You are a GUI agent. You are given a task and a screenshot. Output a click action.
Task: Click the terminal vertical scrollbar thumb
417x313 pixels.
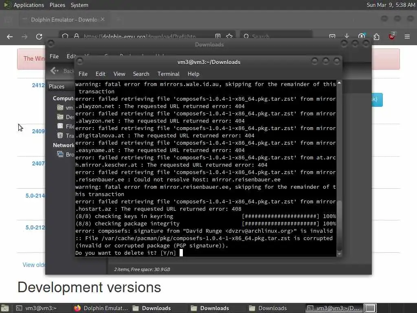click(339, 226)
